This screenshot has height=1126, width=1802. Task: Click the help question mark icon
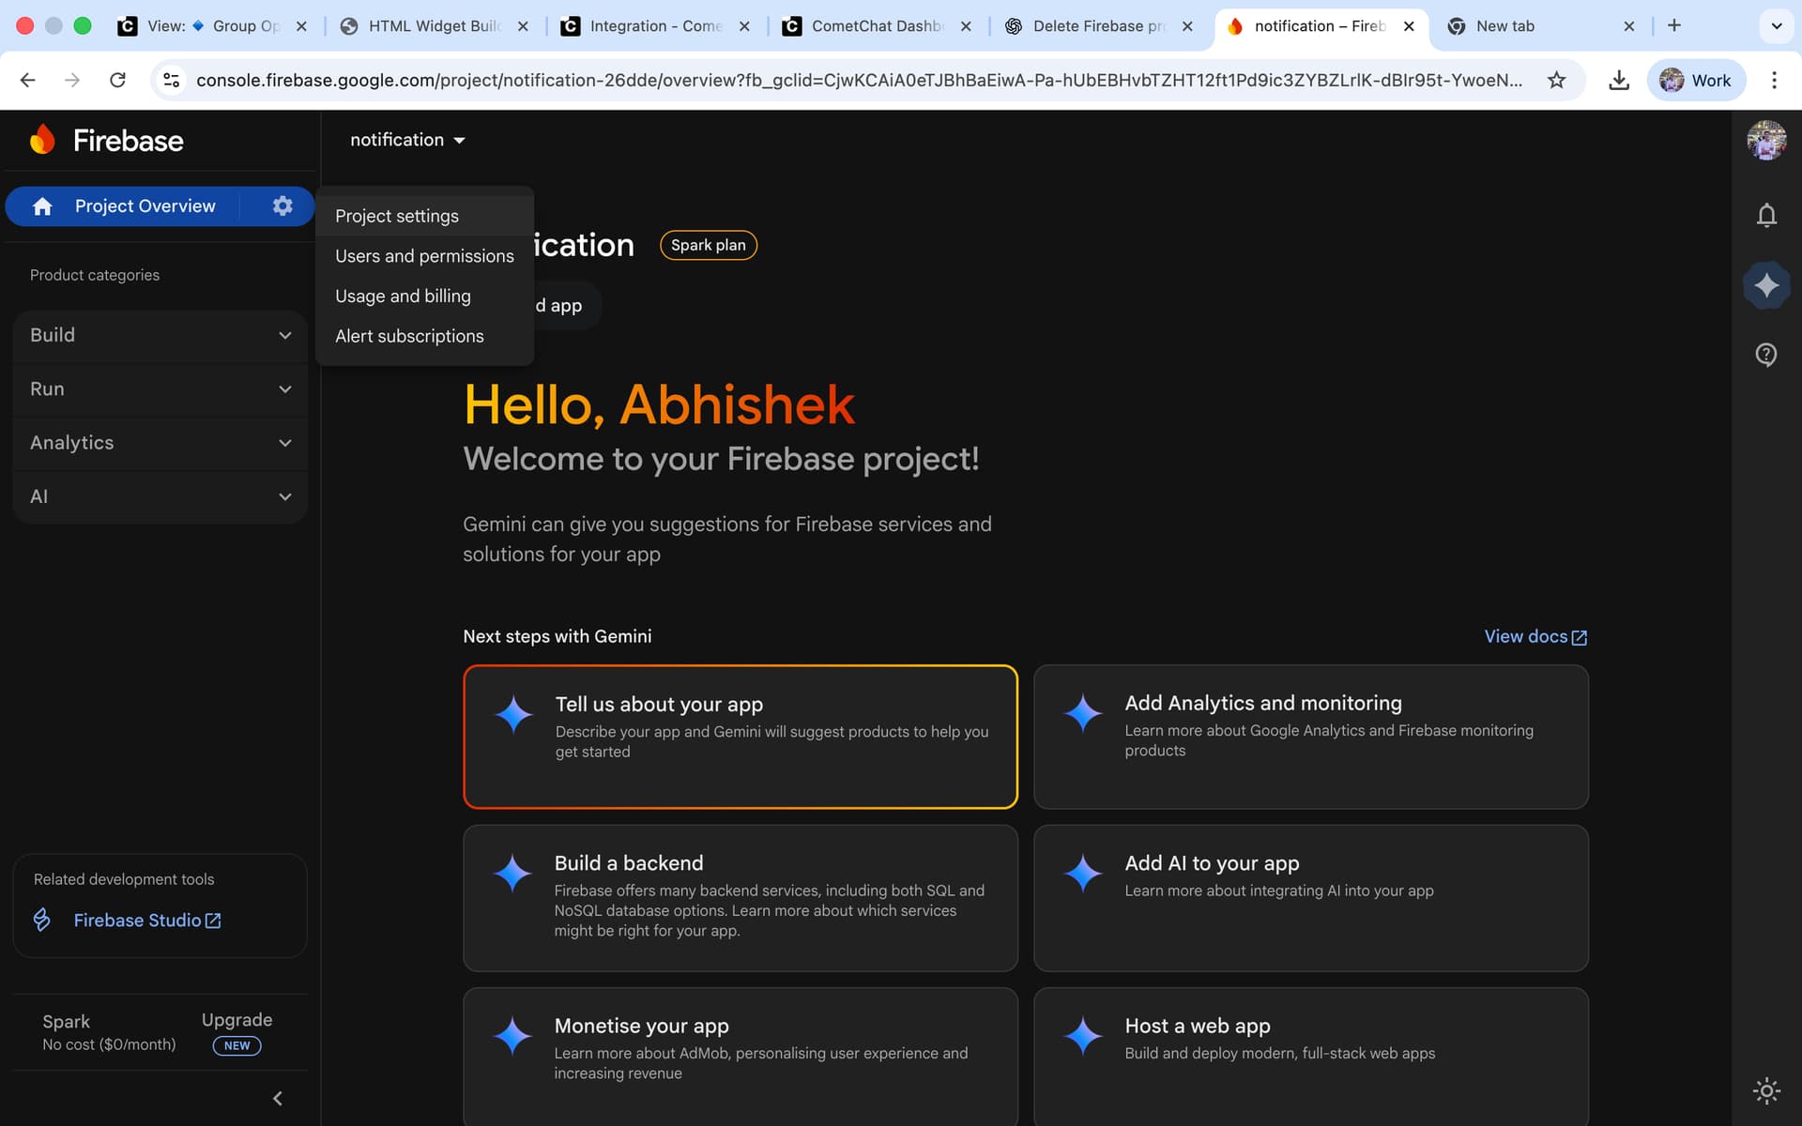pos(1765,355)
